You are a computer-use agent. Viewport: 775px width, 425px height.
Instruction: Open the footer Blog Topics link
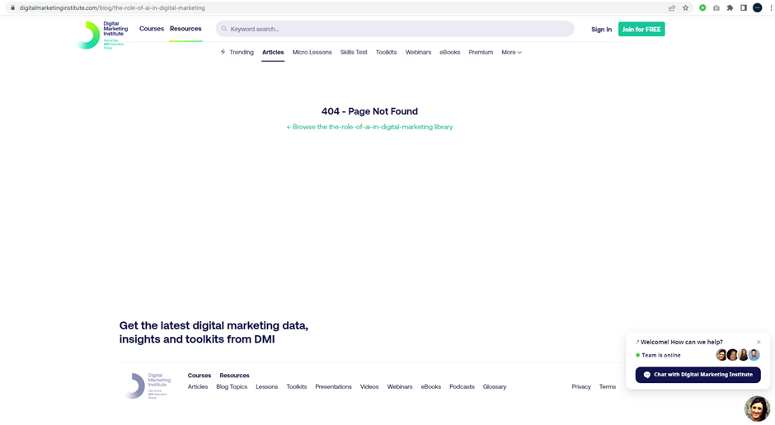[232, 387]
